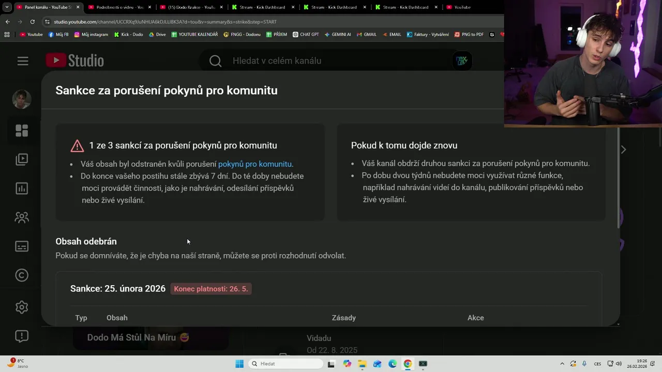Open the 'pokynů pro komunitu' link
Viewport: 662px width, 372px height.
pos(255,164)
